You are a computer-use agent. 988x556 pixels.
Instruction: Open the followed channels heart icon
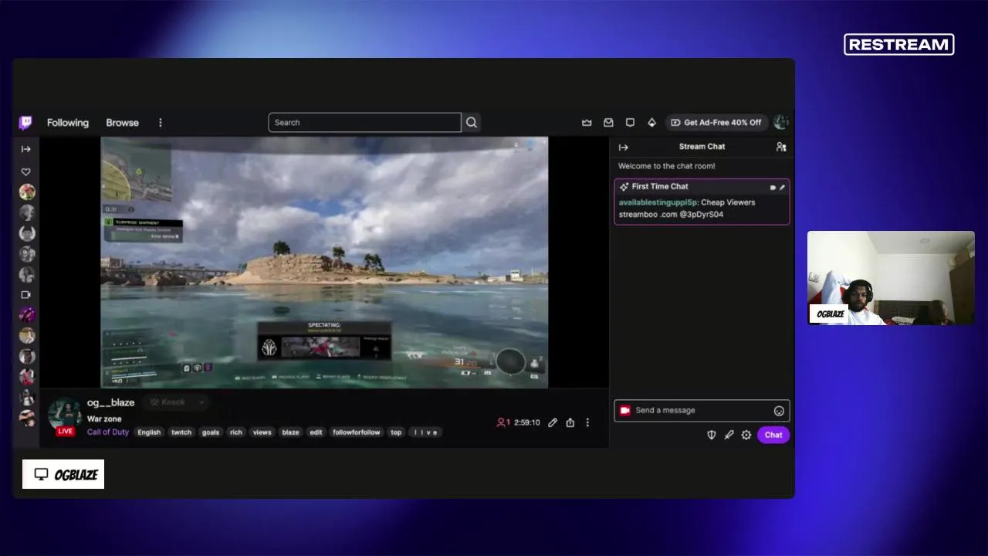coord(25,171)
